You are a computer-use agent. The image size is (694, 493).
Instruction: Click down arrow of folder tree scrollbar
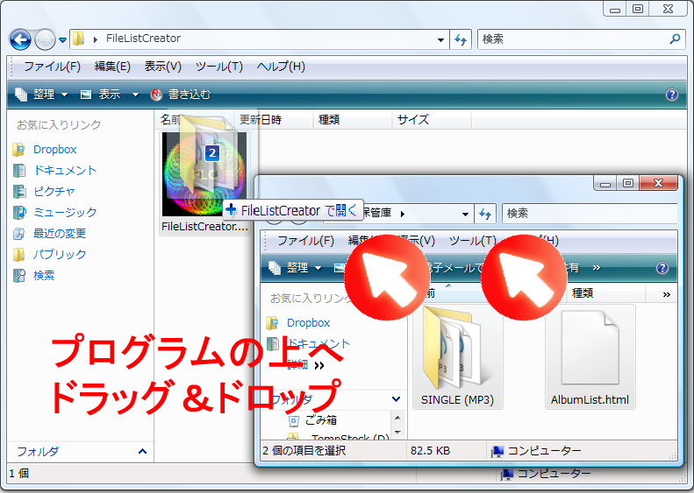[x=397, y=433]
